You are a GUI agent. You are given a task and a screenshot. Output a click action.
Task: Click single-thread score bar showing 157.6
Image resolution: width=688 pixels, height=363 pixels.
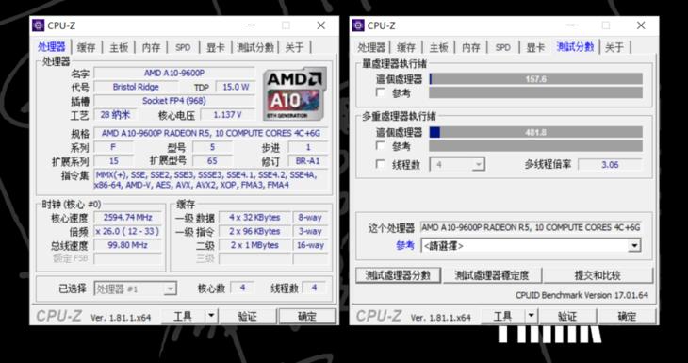coord(535,79)
